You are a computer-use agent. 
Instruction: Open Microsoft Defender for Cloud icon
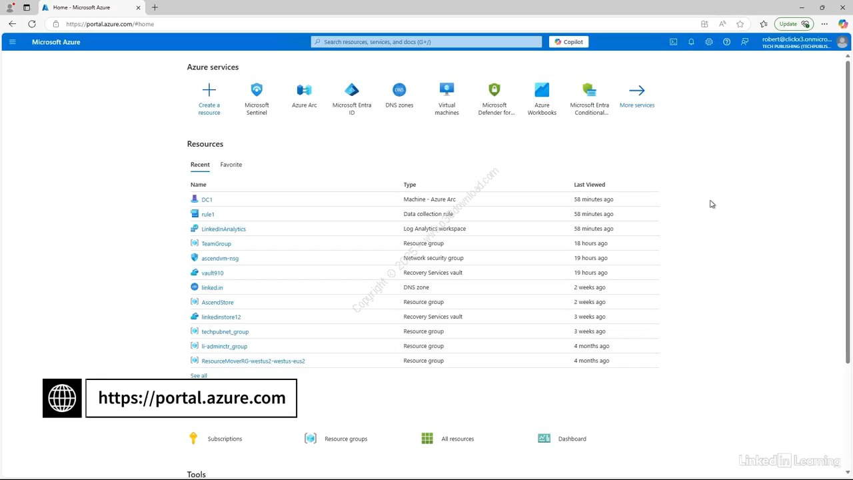pos(494,89)
